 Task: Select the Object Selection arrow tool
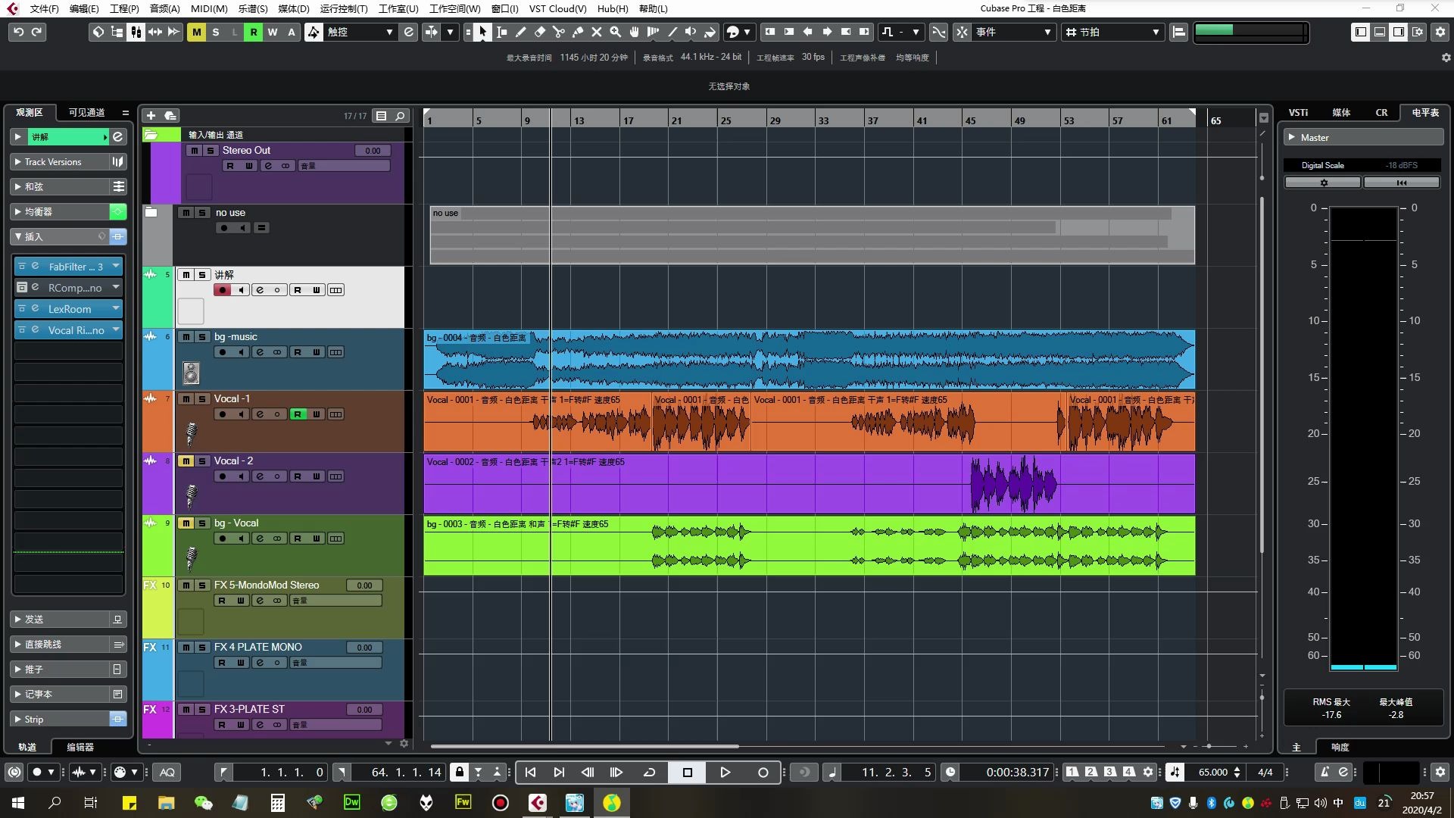click(483, 32)
